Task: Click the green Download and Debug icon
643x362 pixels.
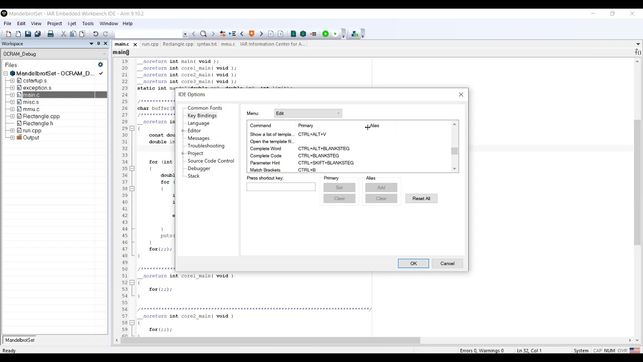Action: (x=326, y=34)
